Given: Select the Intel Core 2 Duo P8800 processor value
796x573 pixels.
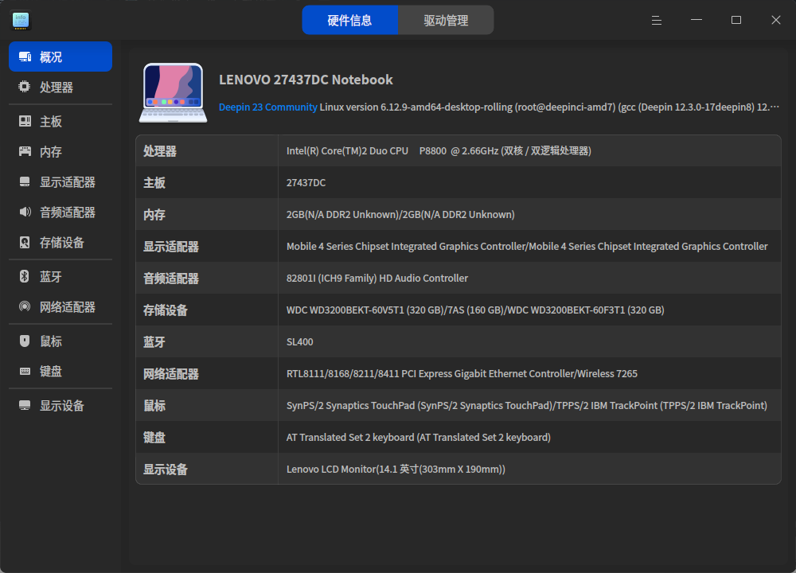Looking at the screenshot, I should pyautogui.click(x=439, y=150).
